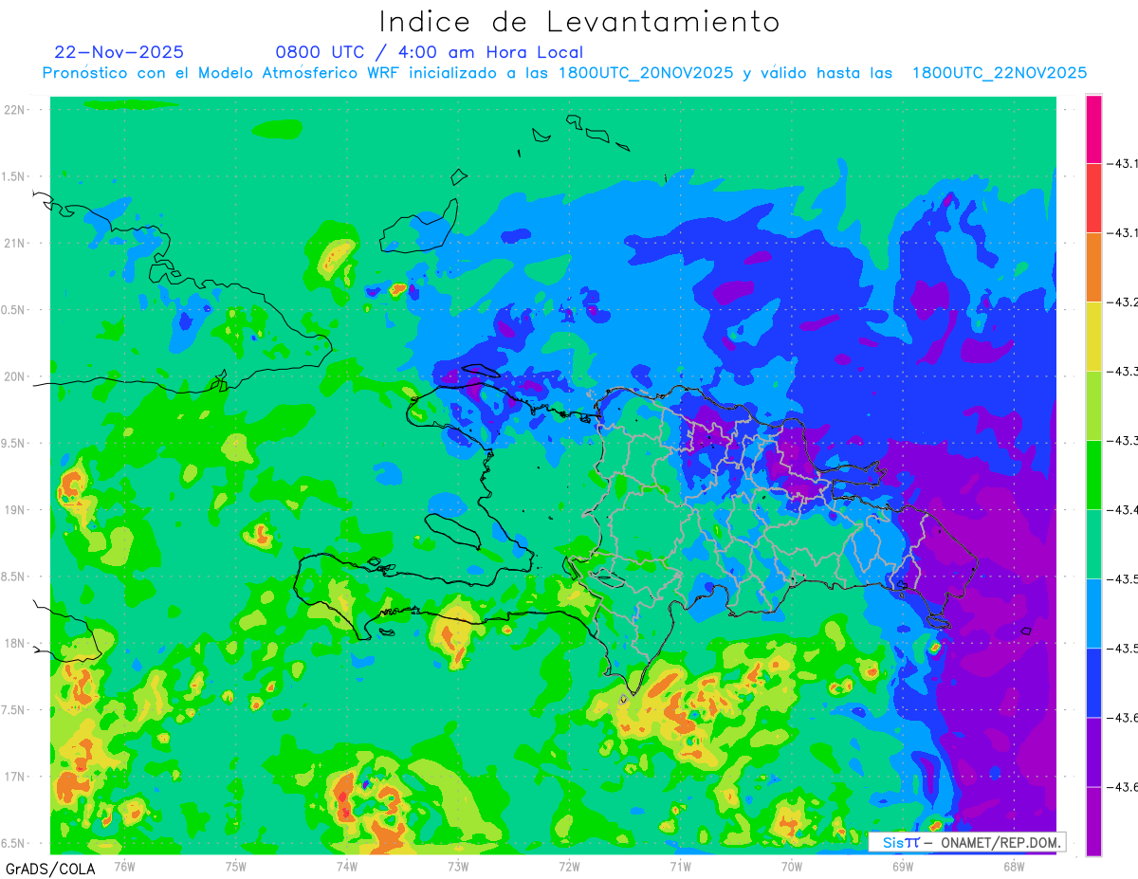
Task: Click the '75W' longitude label
Action: 235,866
